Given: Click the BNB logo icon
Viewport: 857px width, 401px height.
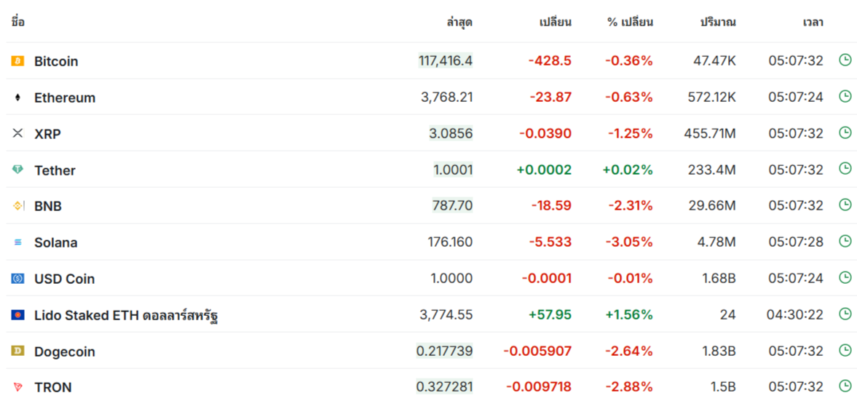Looking at the screenshot, I should pyautogui.click(x=18, y=207).
